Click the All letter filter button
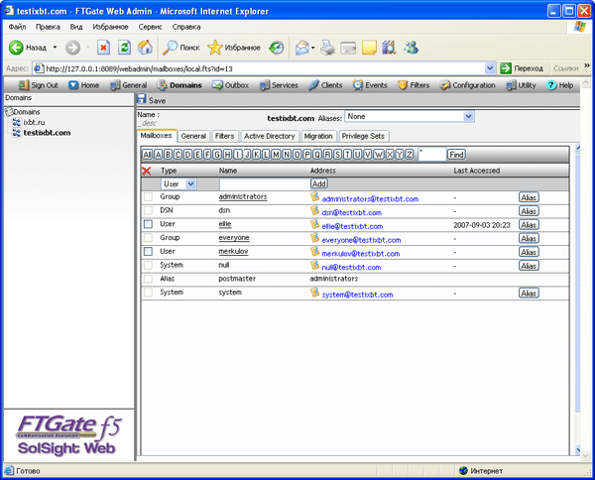 point(147,155)
